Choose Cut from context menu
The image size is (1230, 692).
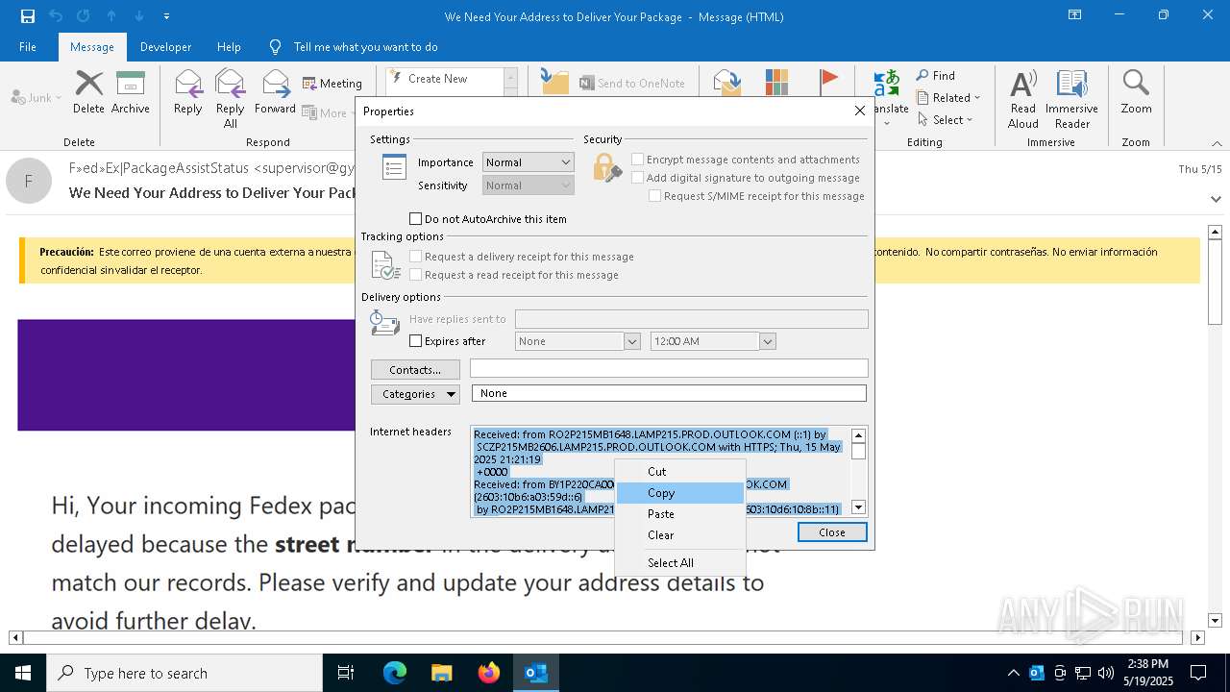tap(680, 472)
